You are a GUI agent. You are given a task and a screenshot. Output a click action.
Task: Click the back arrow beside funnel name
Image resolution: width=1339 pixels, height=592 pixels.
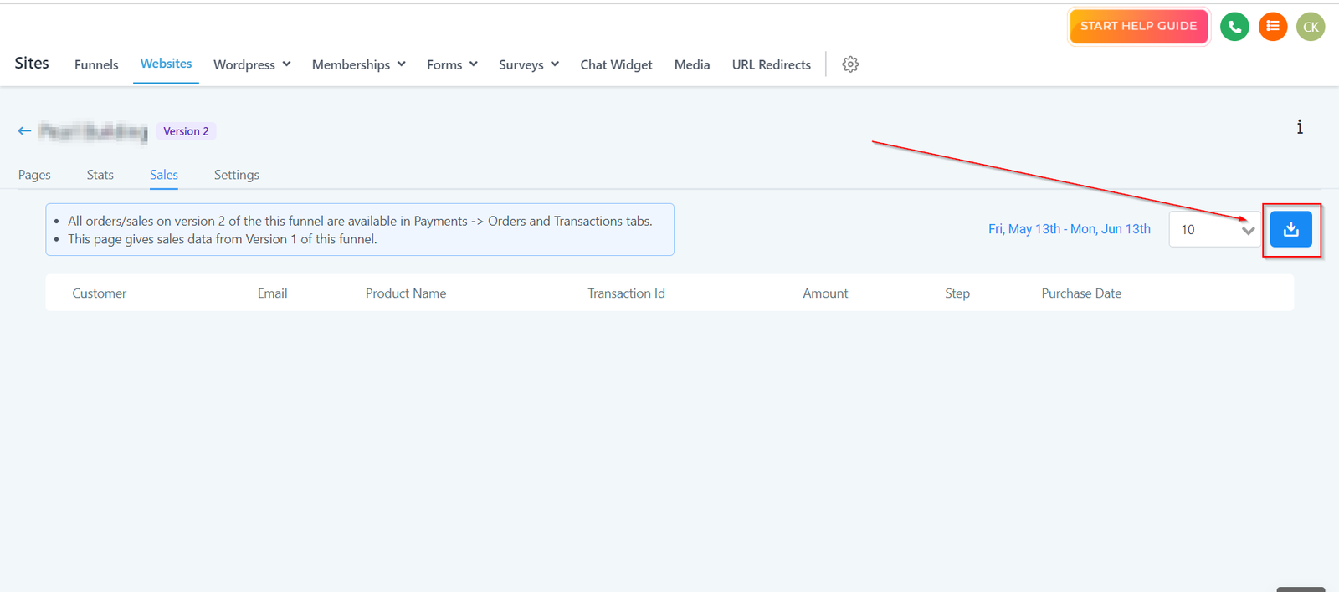[x=24, y=130]
